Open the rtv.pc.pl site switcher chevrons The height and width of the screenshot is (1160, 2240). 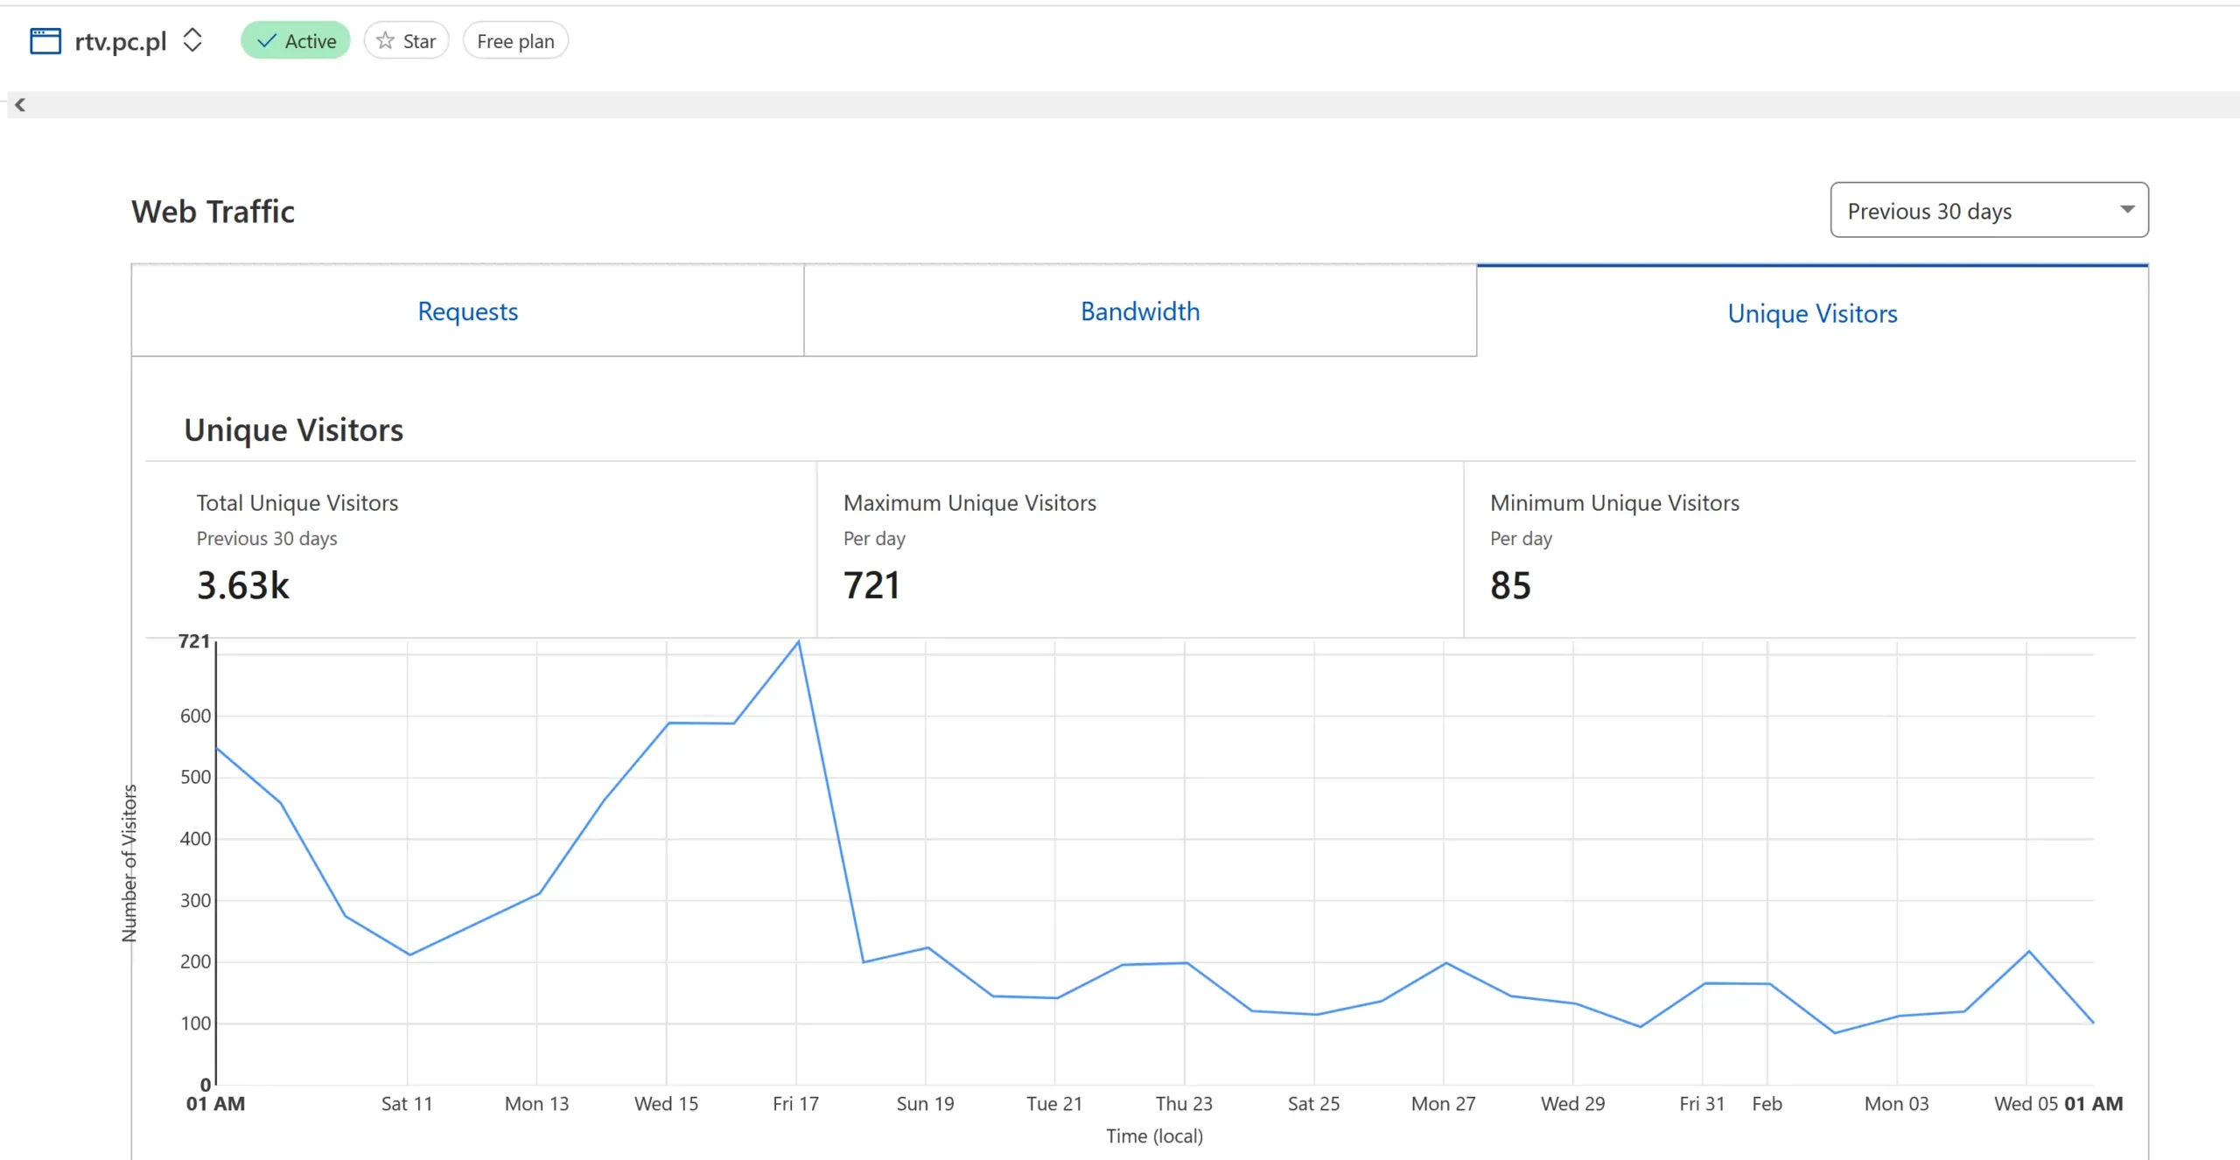coord(192,40)
